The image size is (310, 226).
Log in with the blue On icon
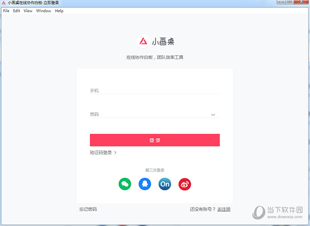165,184
